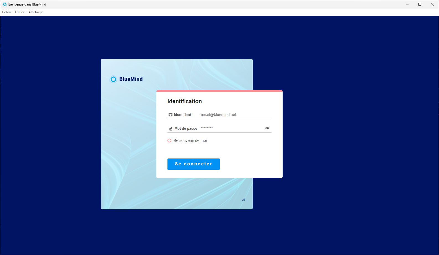Screen dimensions: 439x255
Task: Maximize the BlueMind window
Action: [420, 4]
